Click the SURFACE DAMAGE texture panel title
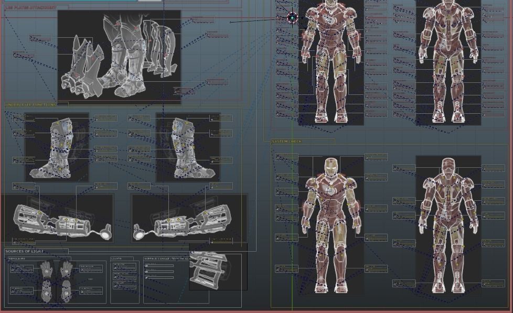 175,258
